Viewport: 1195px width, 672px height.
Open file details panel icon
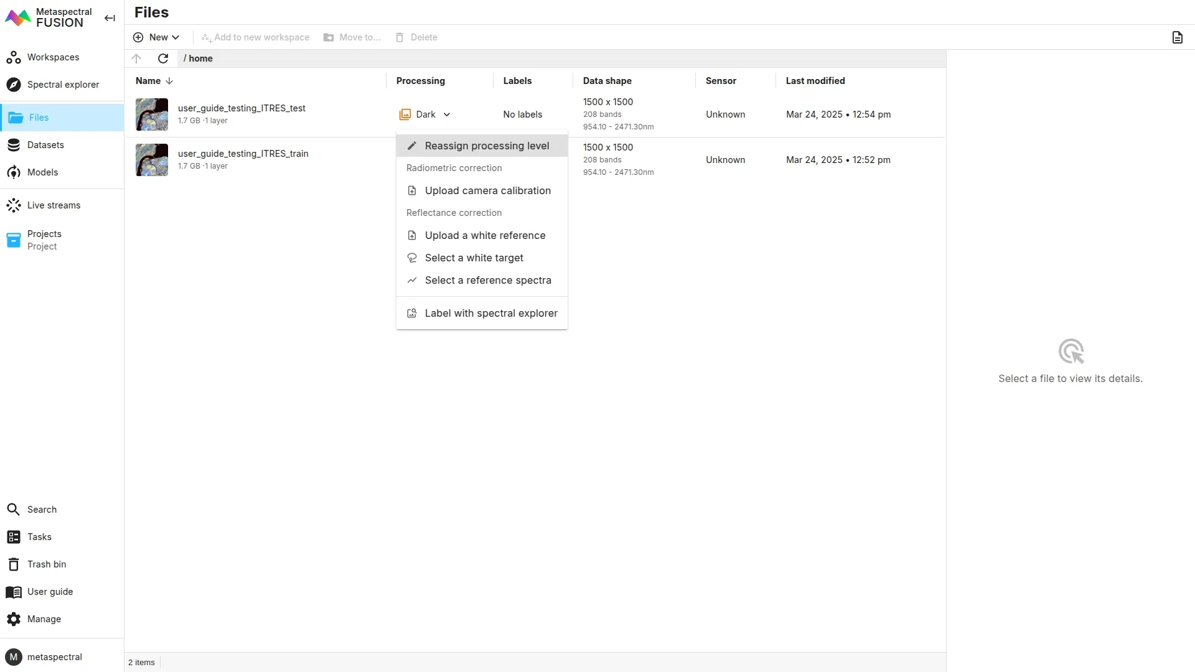coord(1177,37)
